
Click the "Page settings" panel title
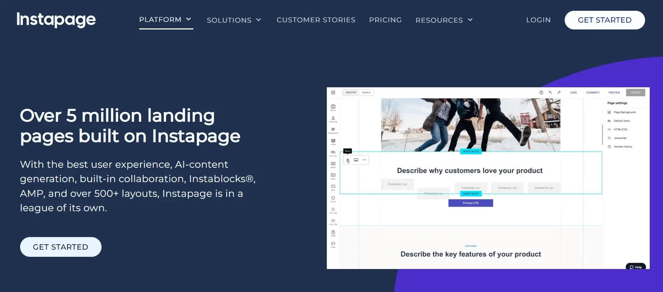click(617, 103)
